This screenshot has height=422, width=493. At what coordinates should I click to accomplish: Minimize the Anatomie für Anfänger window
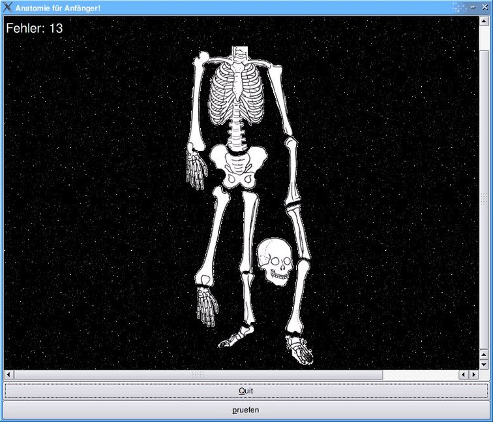click(x=473, y=8)
